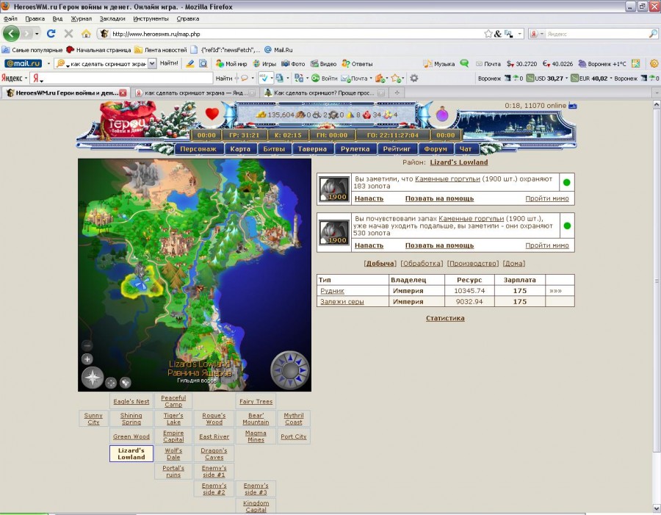Attack the gargoyles guarding 183 gold
The image size is (661, 515).
tap(369, 198)
